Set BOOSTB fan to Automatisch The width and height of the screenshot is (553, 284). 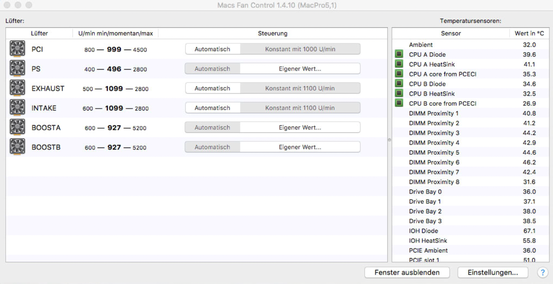pyautogui.click(x=213, y=147)
